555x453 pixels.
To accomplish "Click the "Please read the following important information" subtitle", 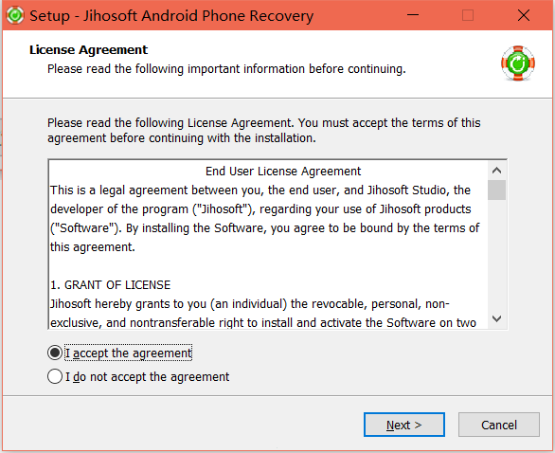I will (226, 69).
